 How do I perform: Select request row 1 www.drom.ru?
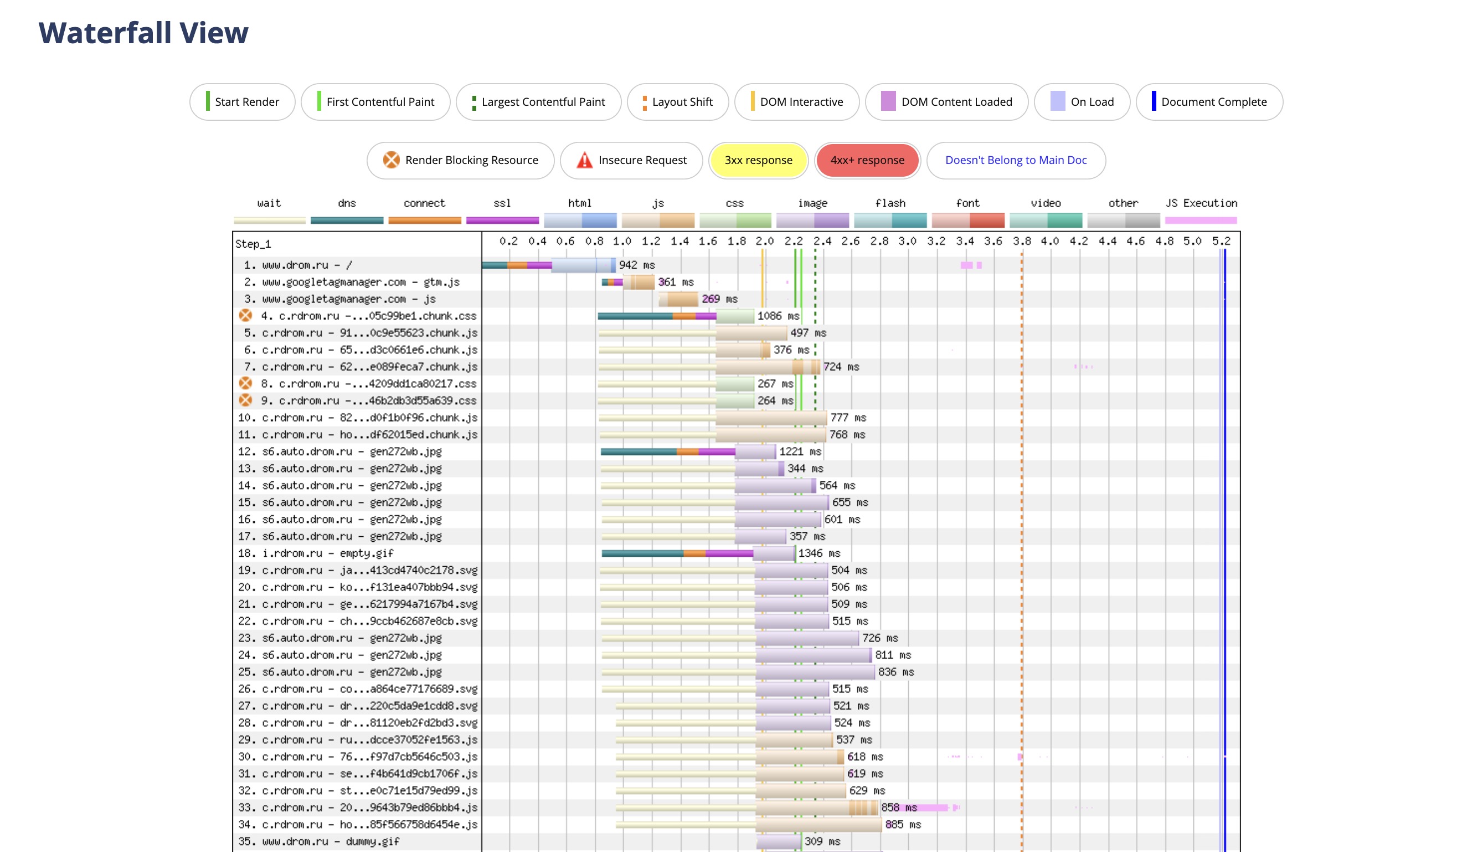(x=306, y=265)
